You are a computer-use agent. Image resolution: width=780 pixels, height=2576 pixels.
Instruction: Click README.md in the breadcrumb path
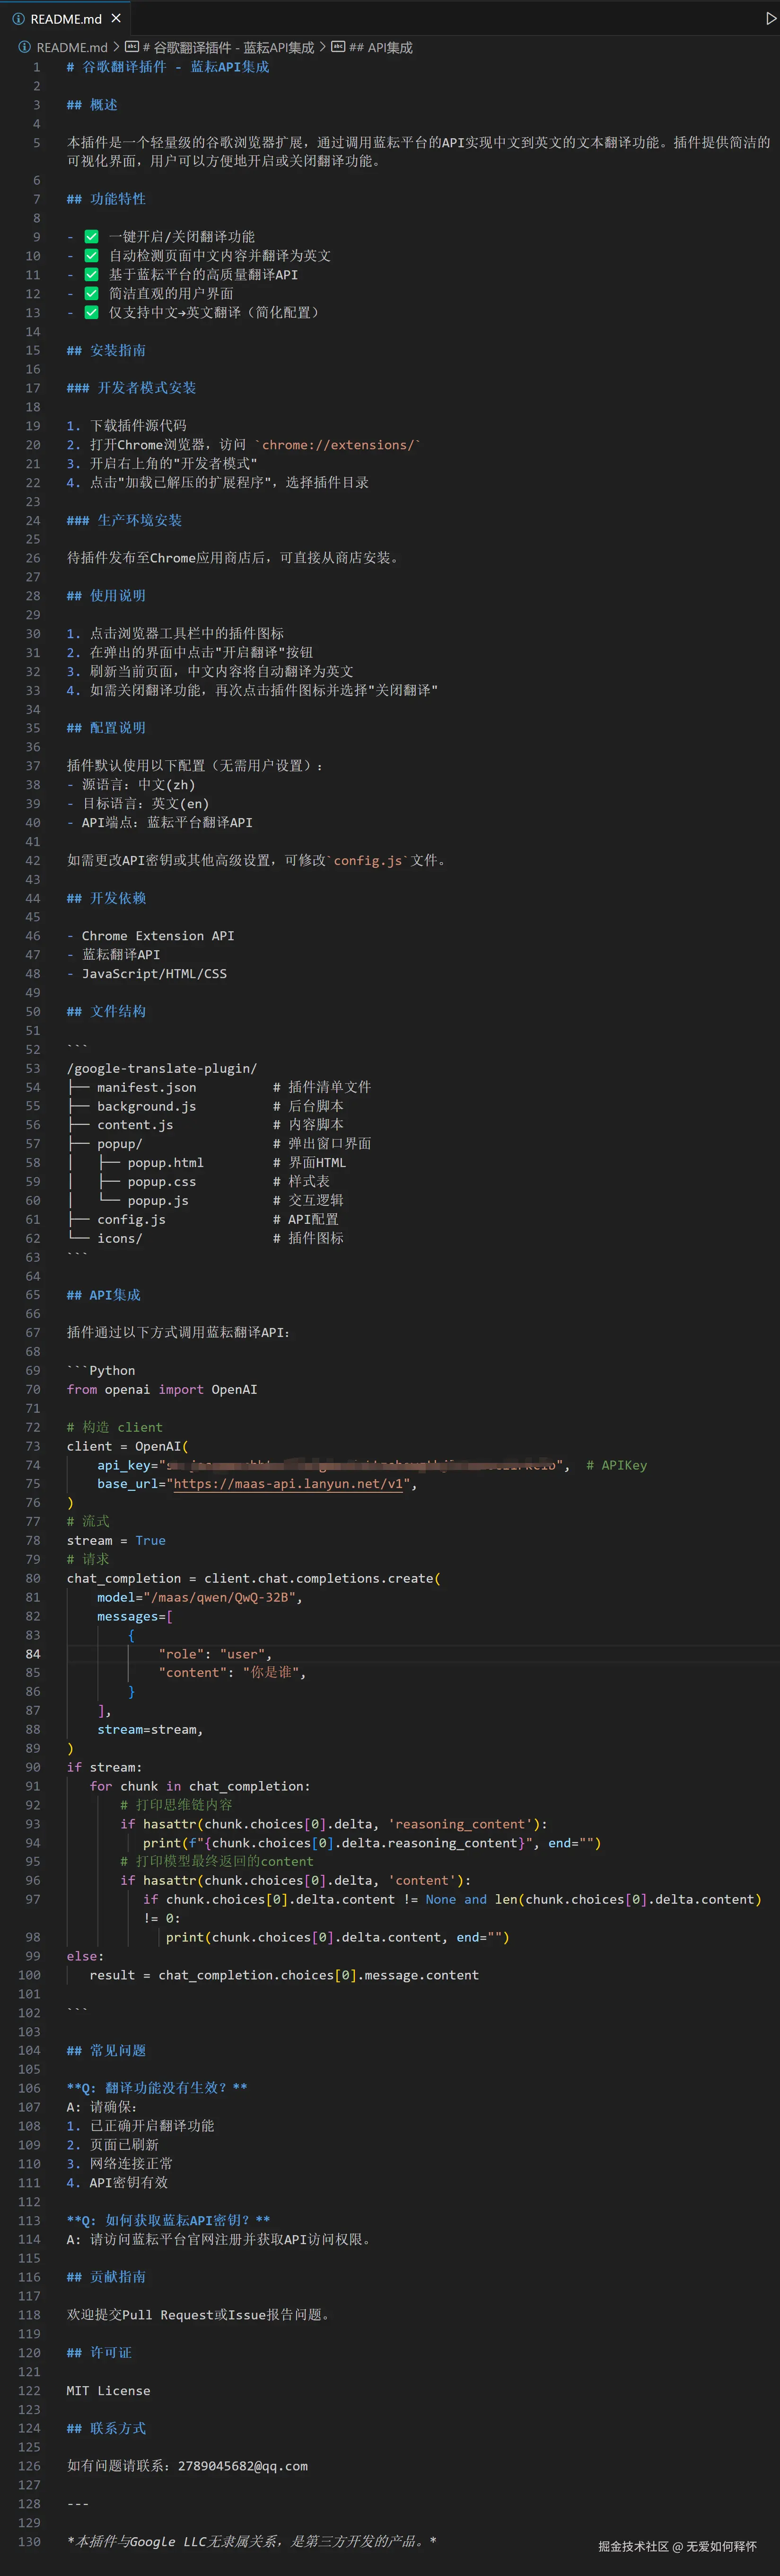coord(72,47)
